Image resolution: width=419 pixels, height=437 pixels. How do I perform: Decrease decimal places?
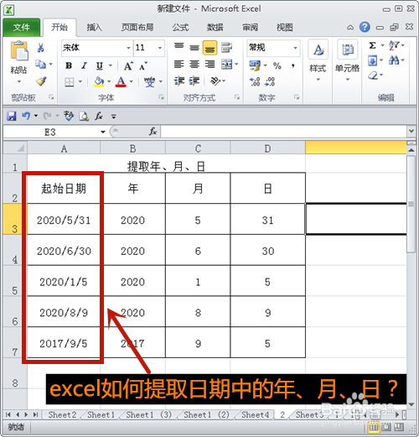(x=270, y=81)
